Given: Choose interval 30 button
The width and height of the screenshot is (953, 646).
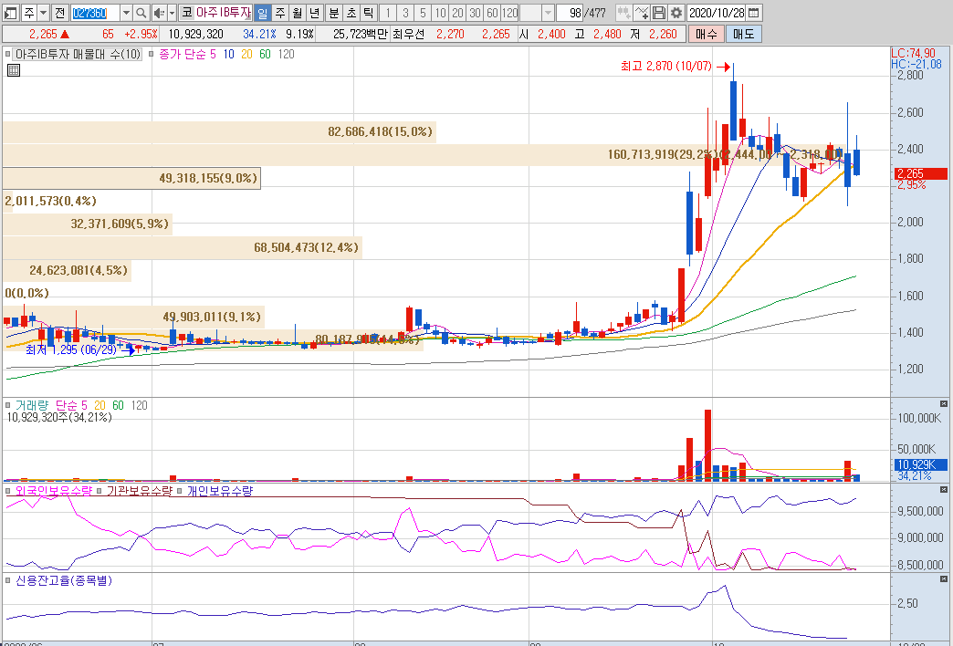Looking at the screenshot, I should (x=476, y=13).
